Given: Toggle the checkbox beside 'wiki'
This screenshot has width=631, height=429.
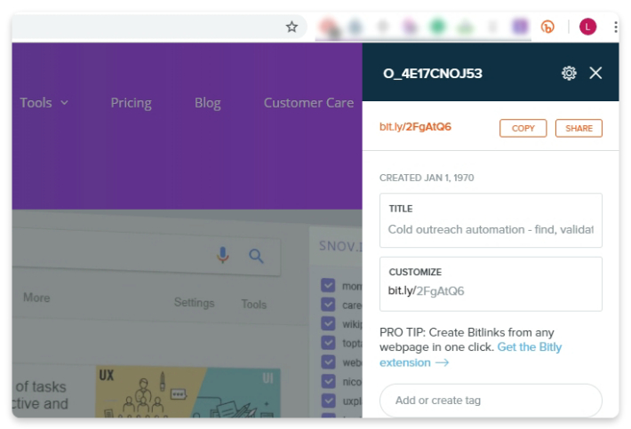Looking at the screenshot, I should tap(328, 323).
